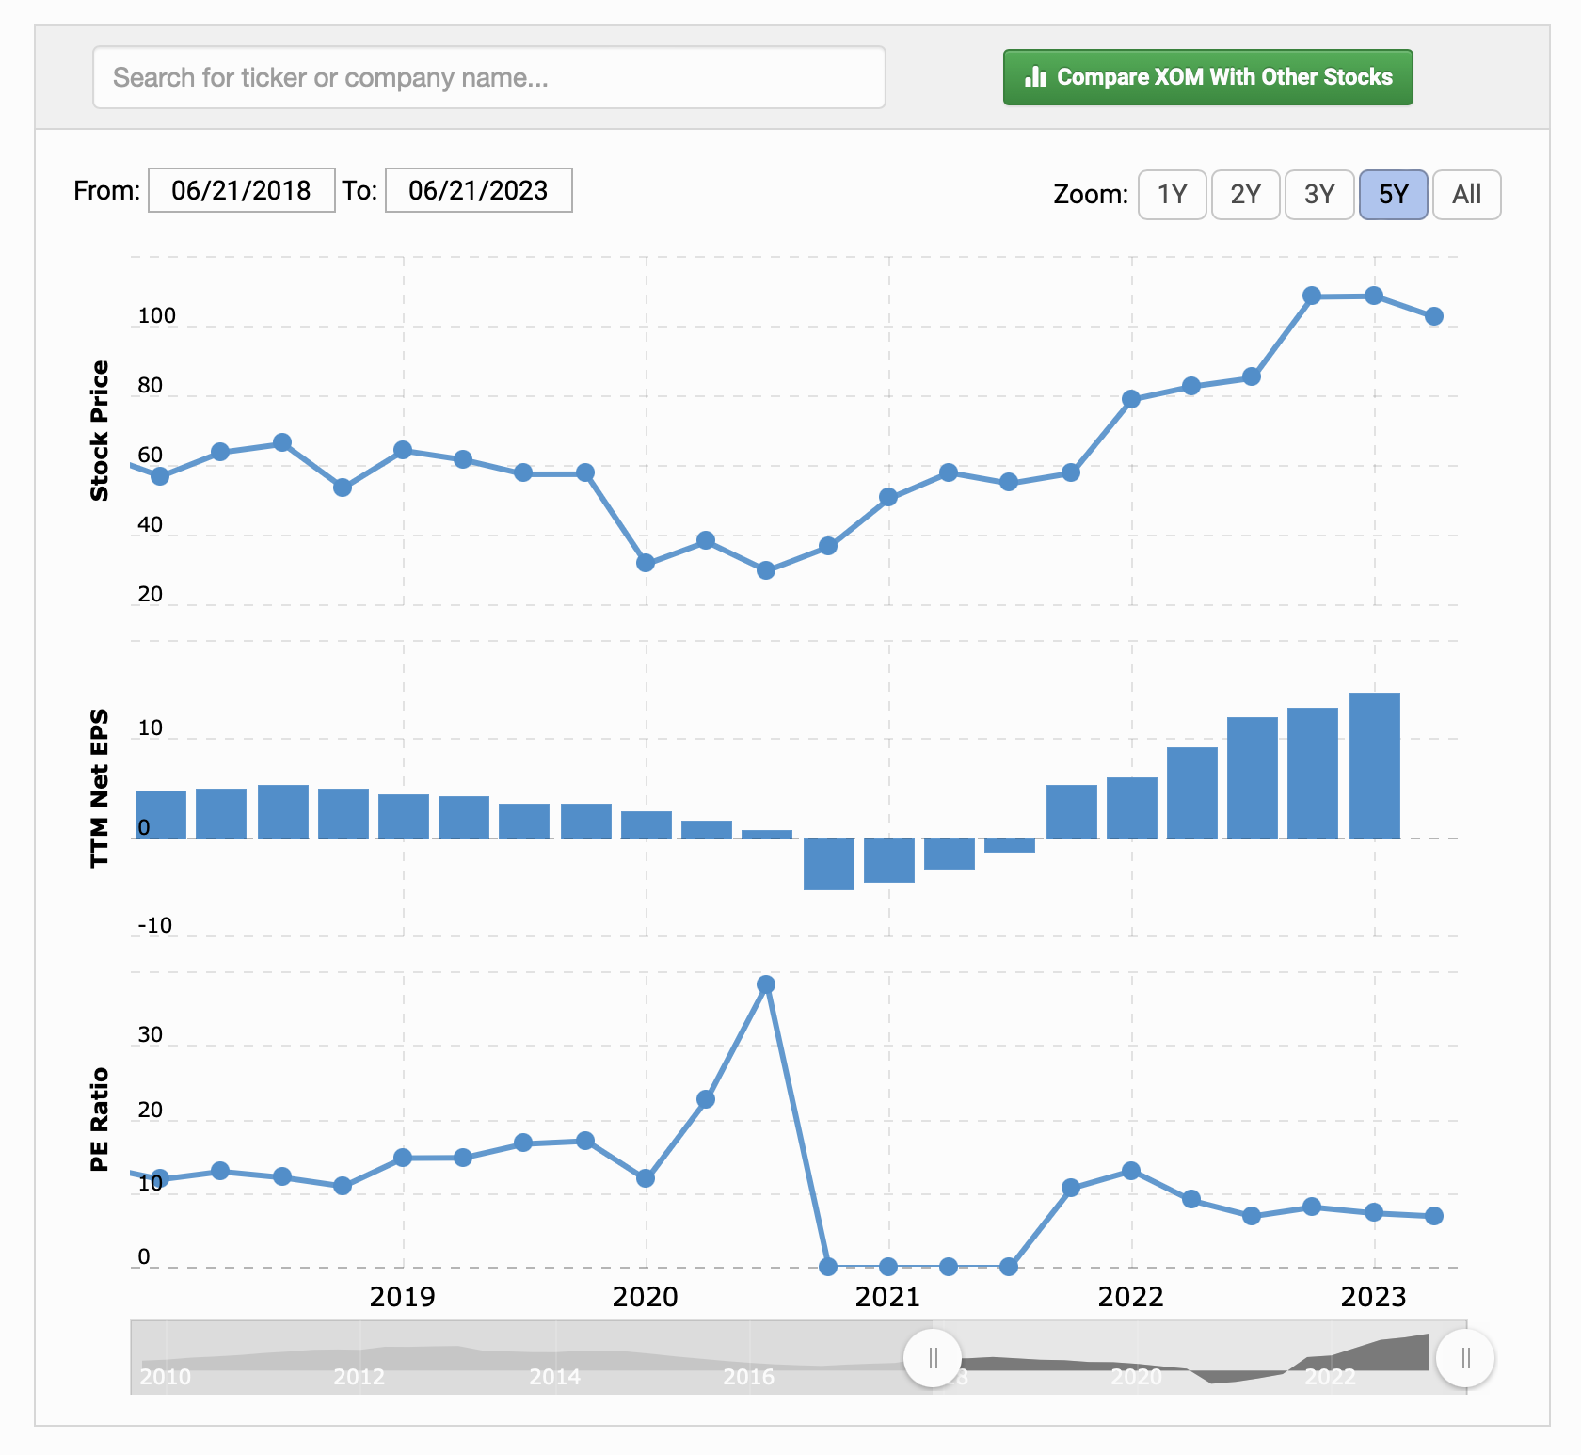Click the To date field 06/21/2023
This screenshot has width=1581, height=1455.
[478, 190]
